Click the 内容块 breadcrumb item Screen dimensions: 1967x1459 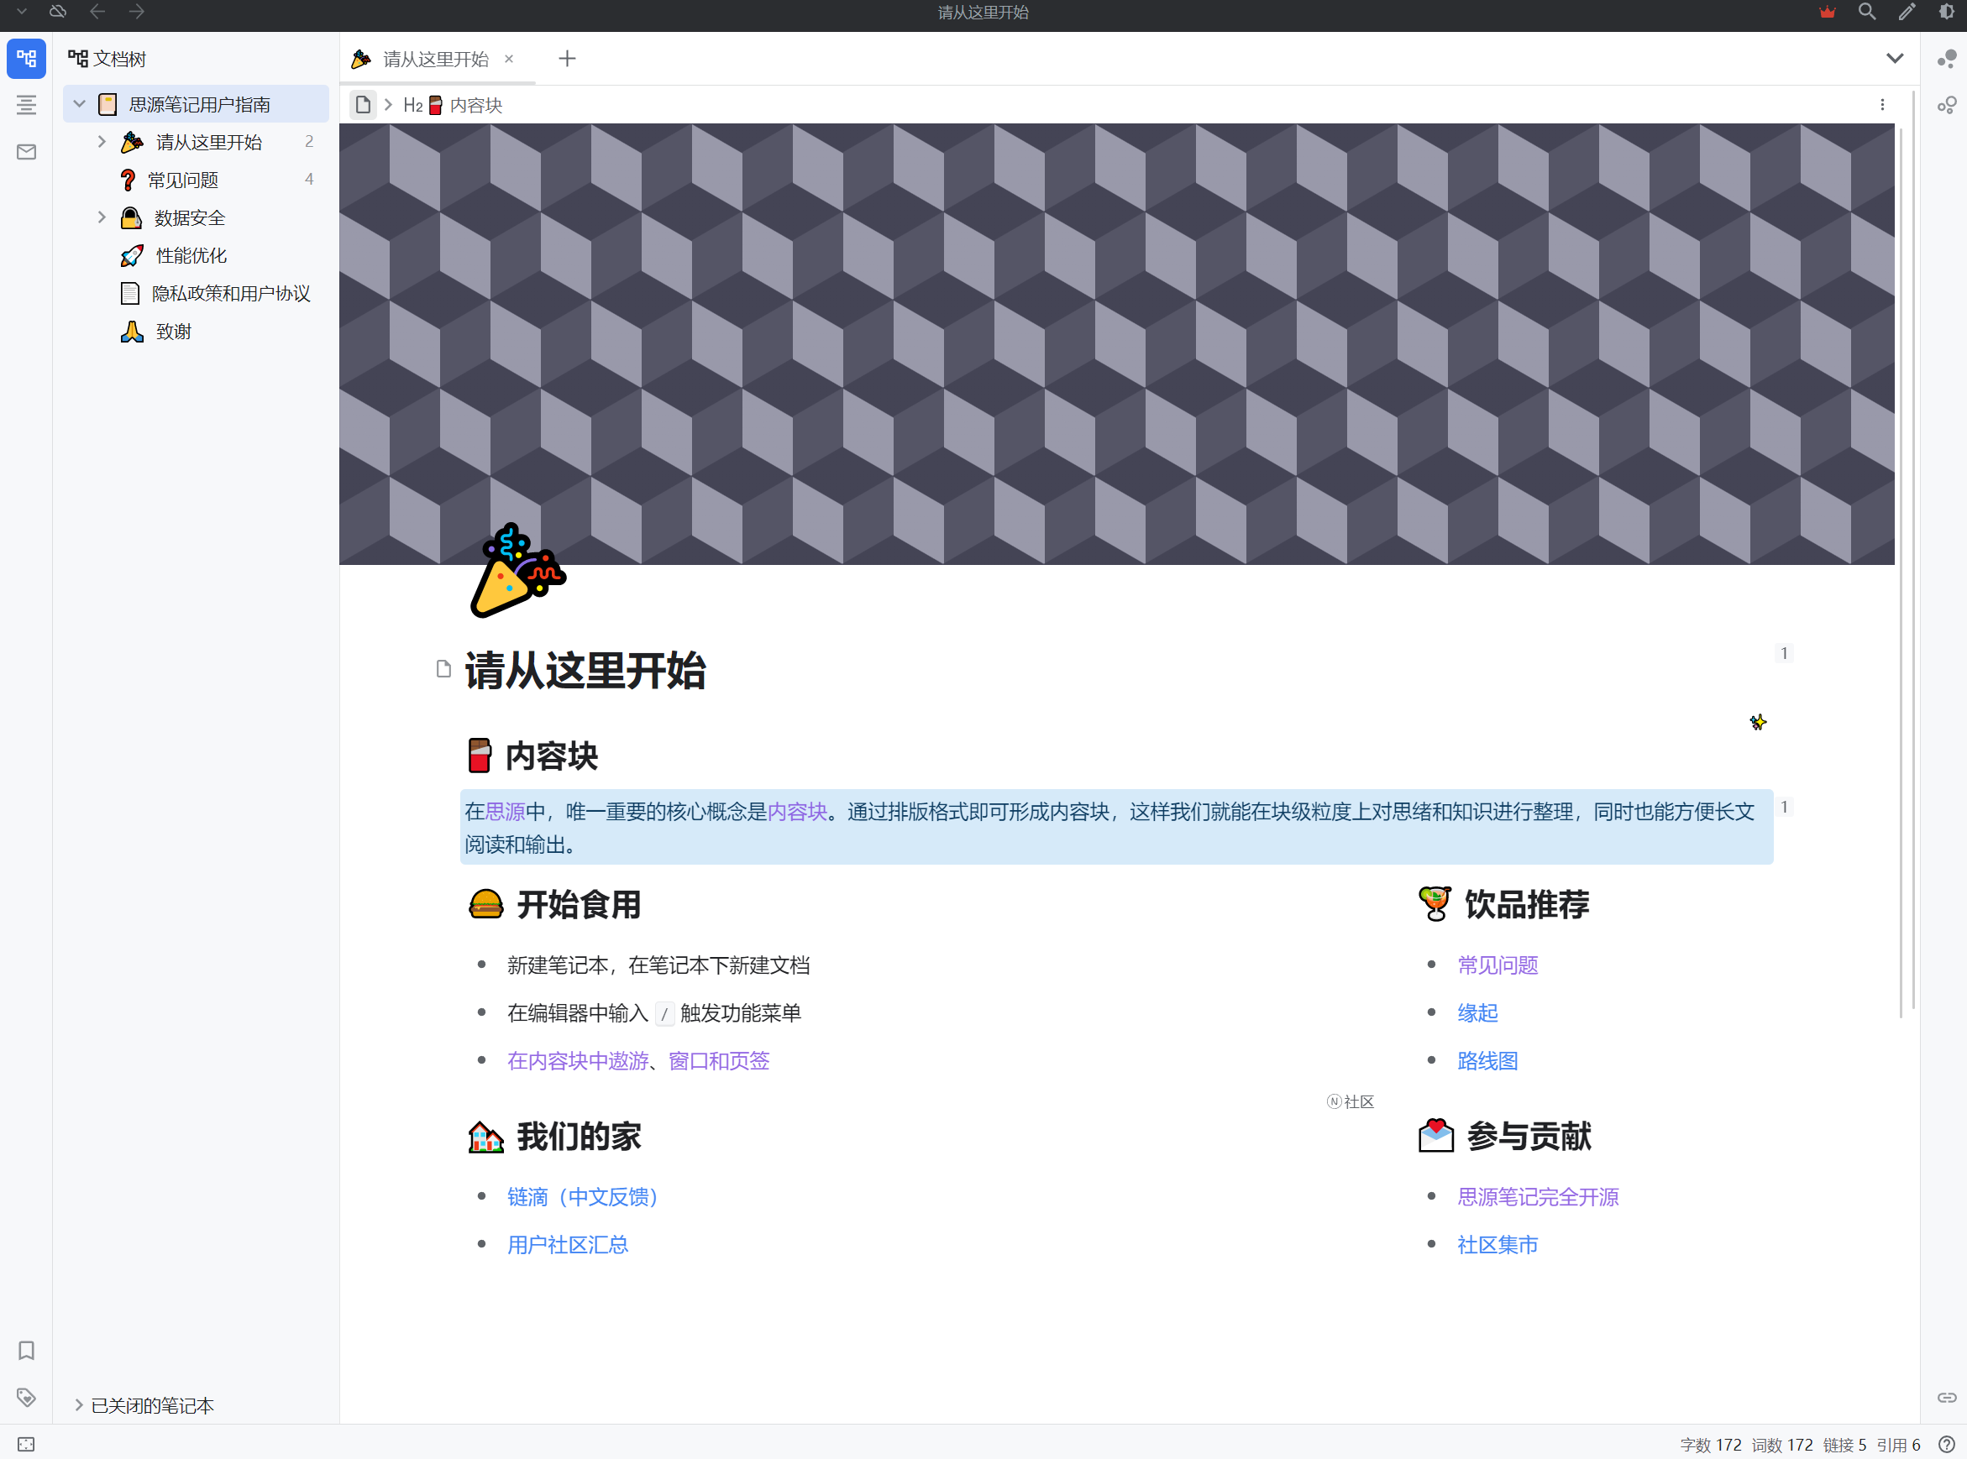tap(475, 105)
